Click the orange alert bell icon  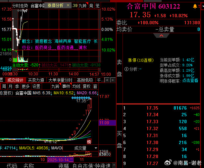195,6
